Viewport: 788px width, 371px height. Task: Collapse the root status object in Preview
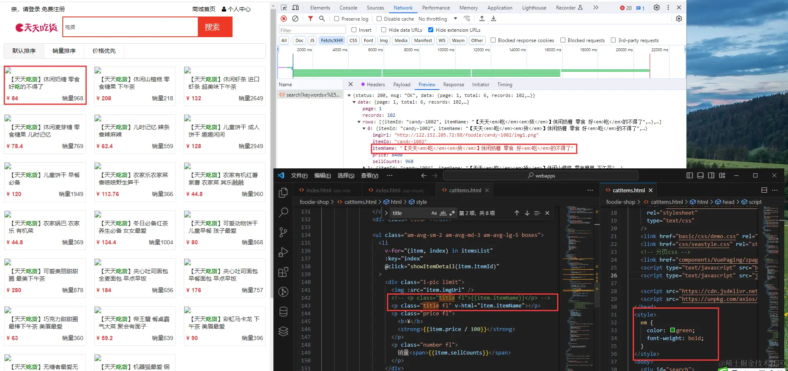click(349, 95)
